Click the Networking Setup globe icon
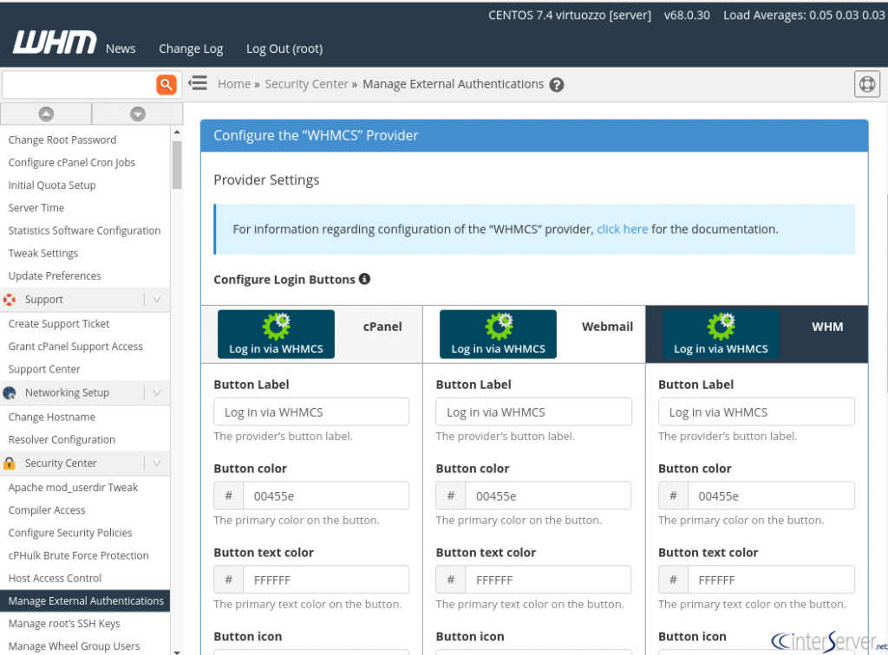 [x=10, y=392]
